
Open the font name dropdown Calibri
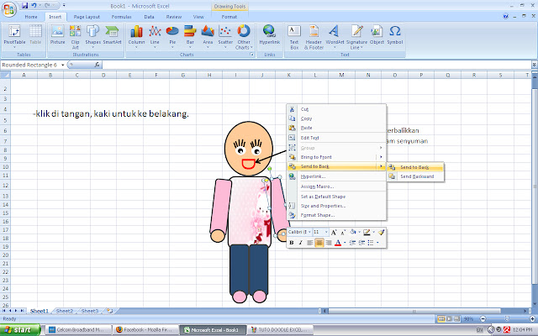(309, 232)
